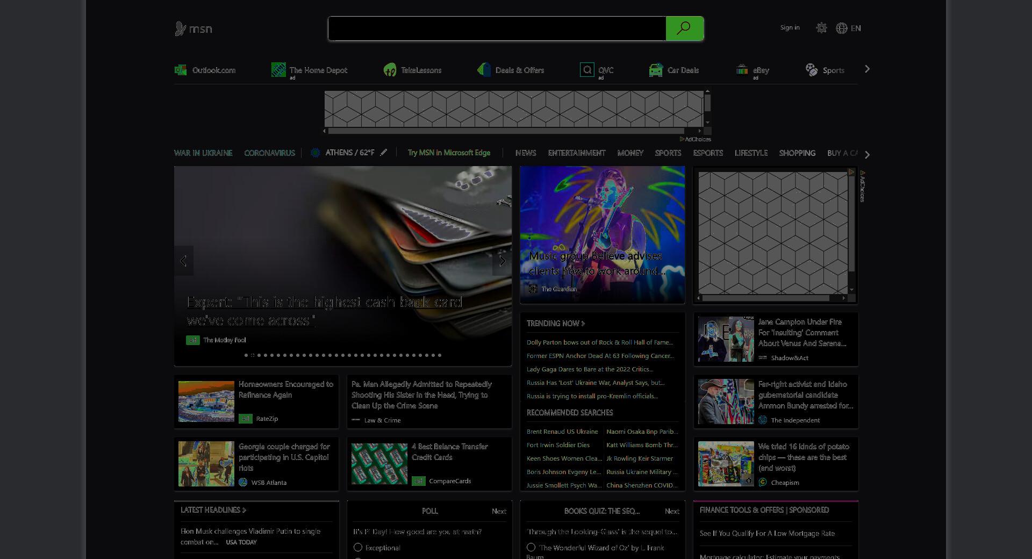Click the WSB Atlanta source icon
Viewport: 1032px width, 559px height.
(243, 482)
